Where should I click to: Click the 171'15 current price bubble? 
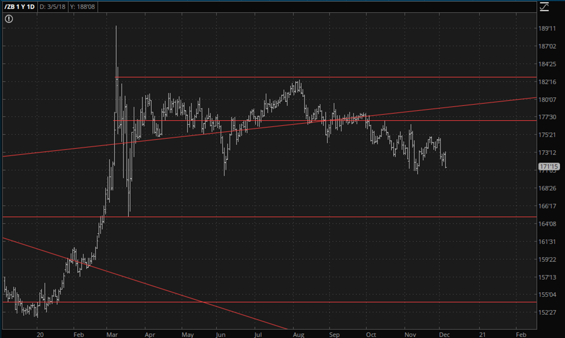(549, 167)
